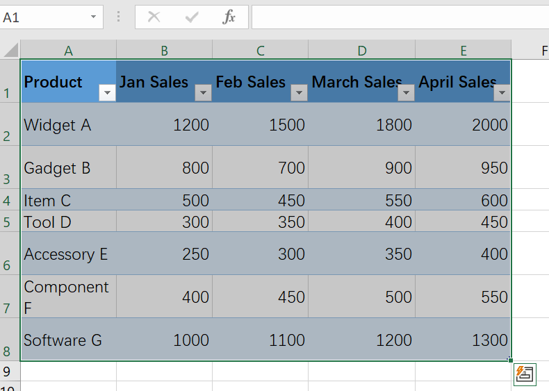
Task: Click the March Sales header cell
Action: pos(361,81)
